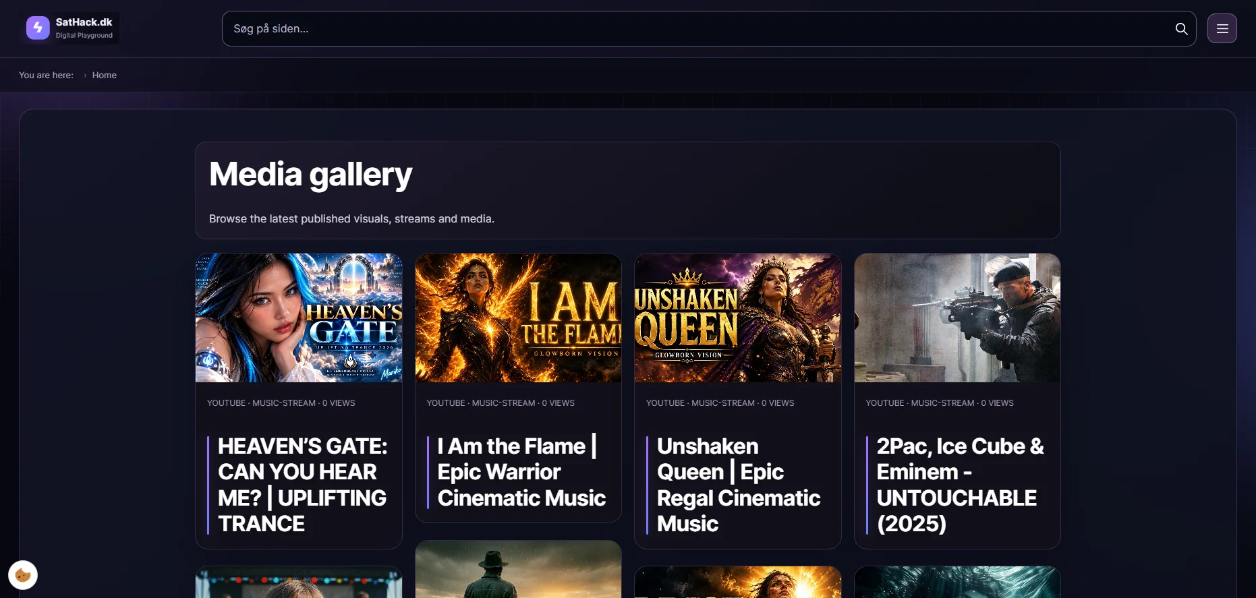Viewport: 1256px width, 598px height.
Task: Click the magnifier search icon in search bar
Action: 1181,28
